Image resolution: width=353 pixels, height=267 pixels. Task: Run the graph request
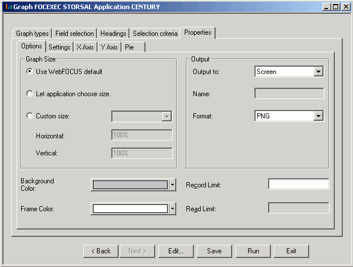[253, 251]
